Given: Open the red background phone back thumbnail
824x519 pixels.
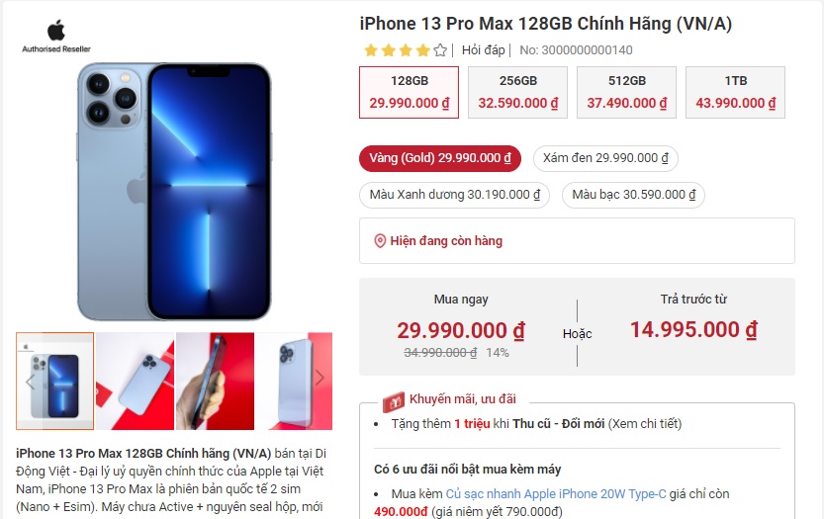Looking at the screenshot, I should click(136, 382).
